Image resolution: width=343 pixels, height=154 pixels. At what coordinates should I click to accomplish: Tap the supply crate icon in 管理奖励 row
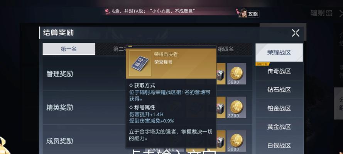click(221, 74)
